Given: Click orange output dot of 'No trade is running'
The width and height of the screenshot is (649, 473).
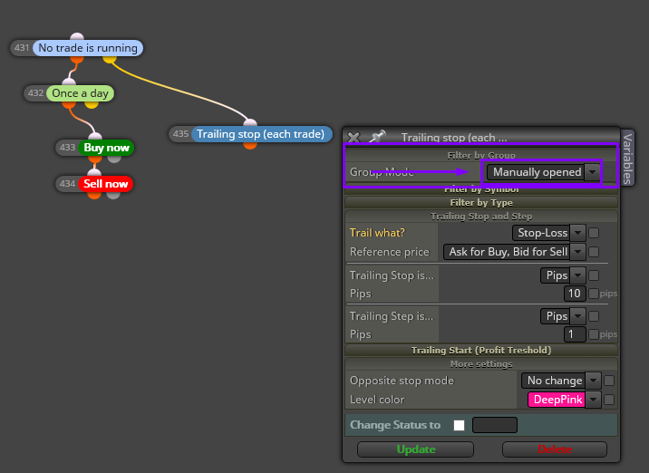Looking at the screenshot, I should [77, 59].
